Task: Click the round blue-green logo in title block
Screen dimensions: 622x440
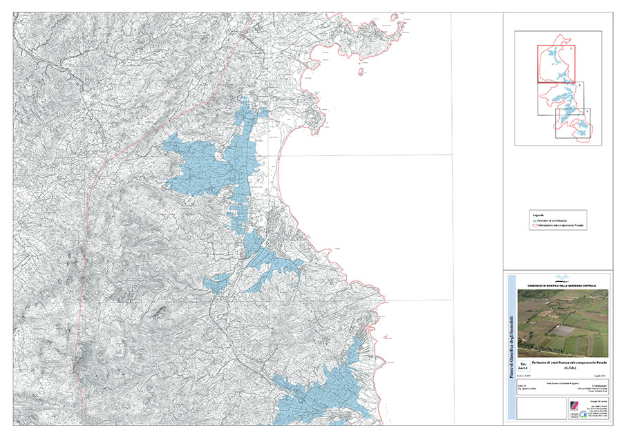Action: pyautogui.click(x=583, y=414)
